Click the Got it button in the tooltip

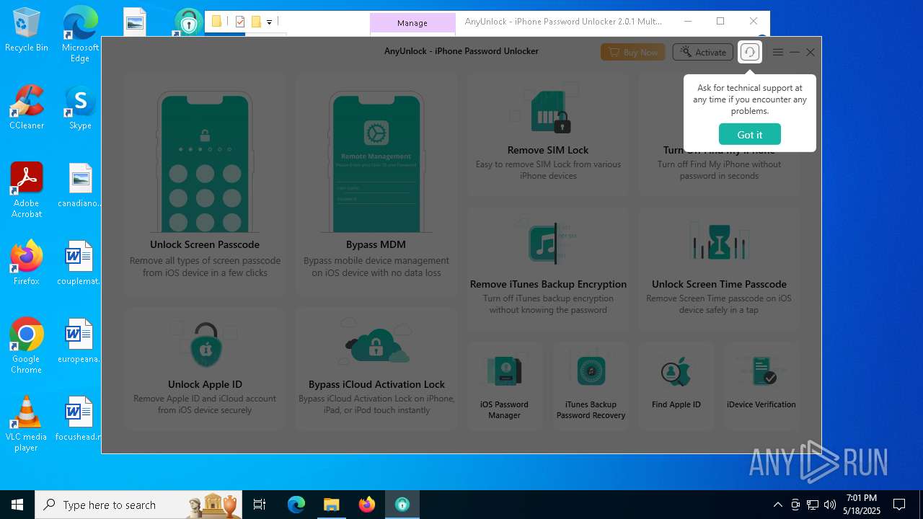click(749, 135)
